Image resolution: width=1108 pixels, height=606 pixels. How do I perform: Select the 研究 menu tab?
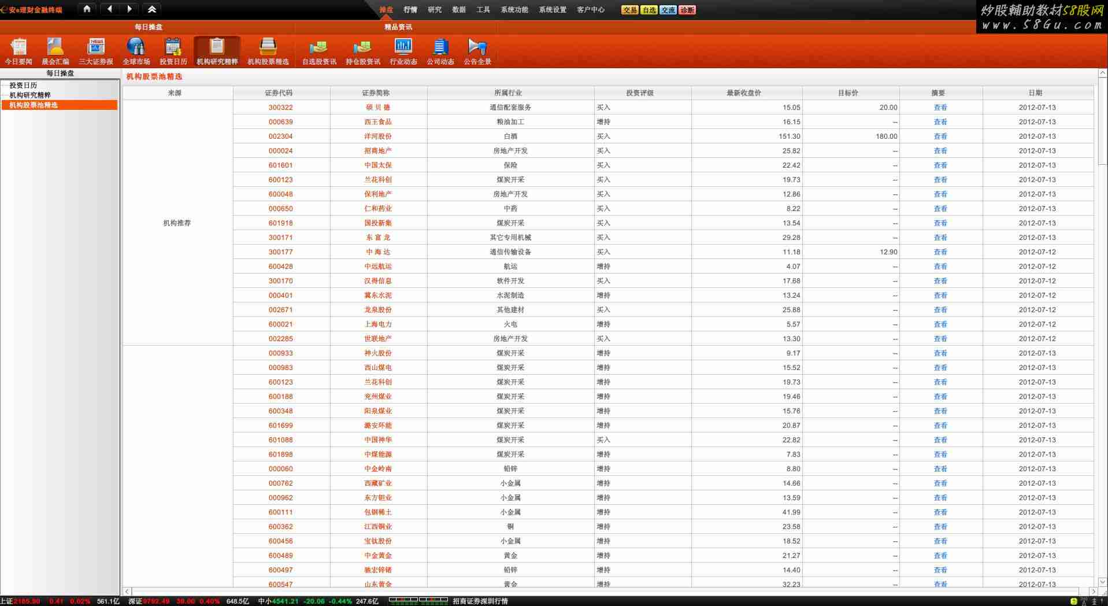[435, 10]
